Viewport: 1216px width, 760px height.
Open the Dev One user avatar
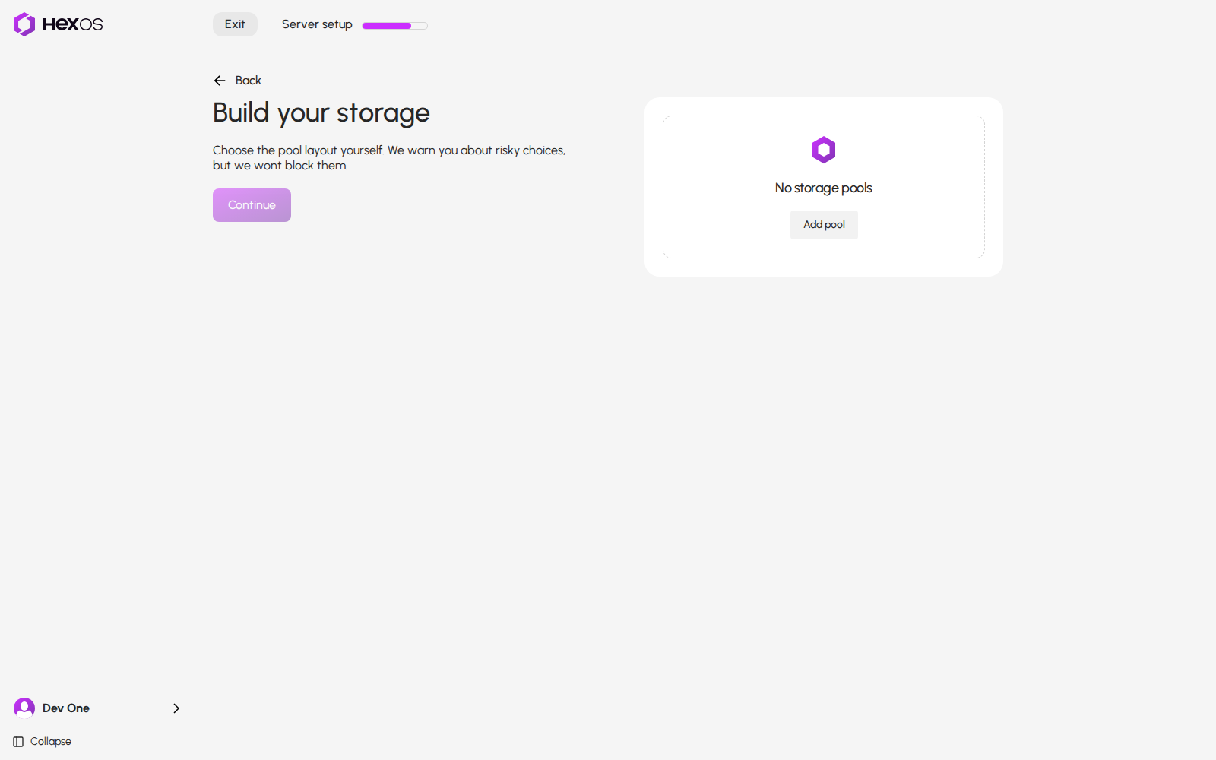[24, 708]
